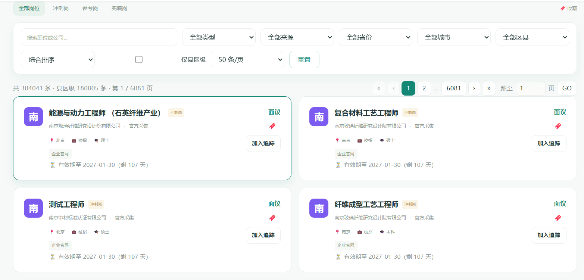Click 加入追踪 on 复合材料工艺工程师 card
The image size is (584, 280).
tap(549, 143)
